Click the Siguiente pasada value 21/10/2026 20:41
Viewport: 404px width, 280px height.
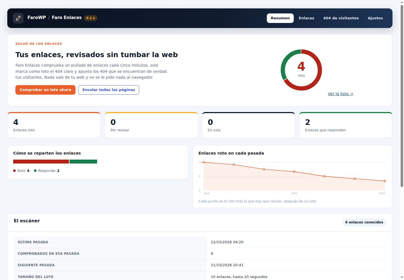227,265
